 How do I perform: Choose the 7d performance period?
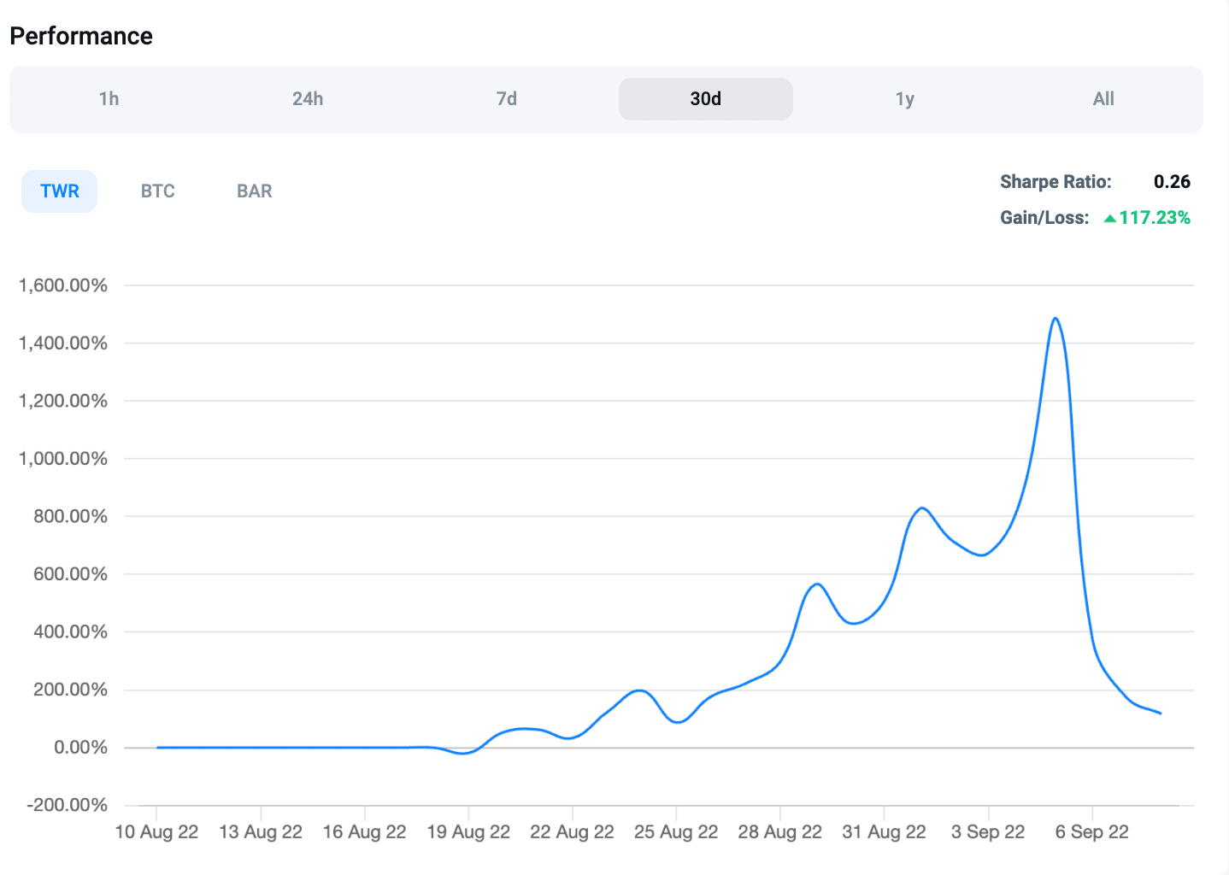pos(507,99)
